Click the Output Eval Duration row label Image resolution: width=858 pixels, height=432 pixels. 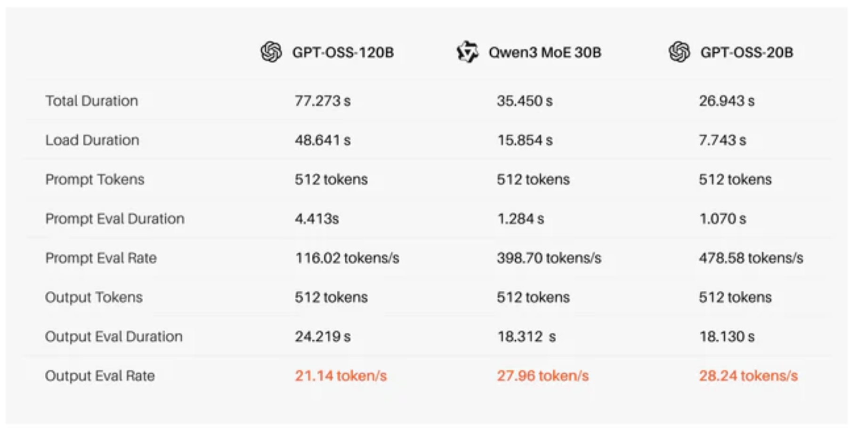[x=113, y=336]
